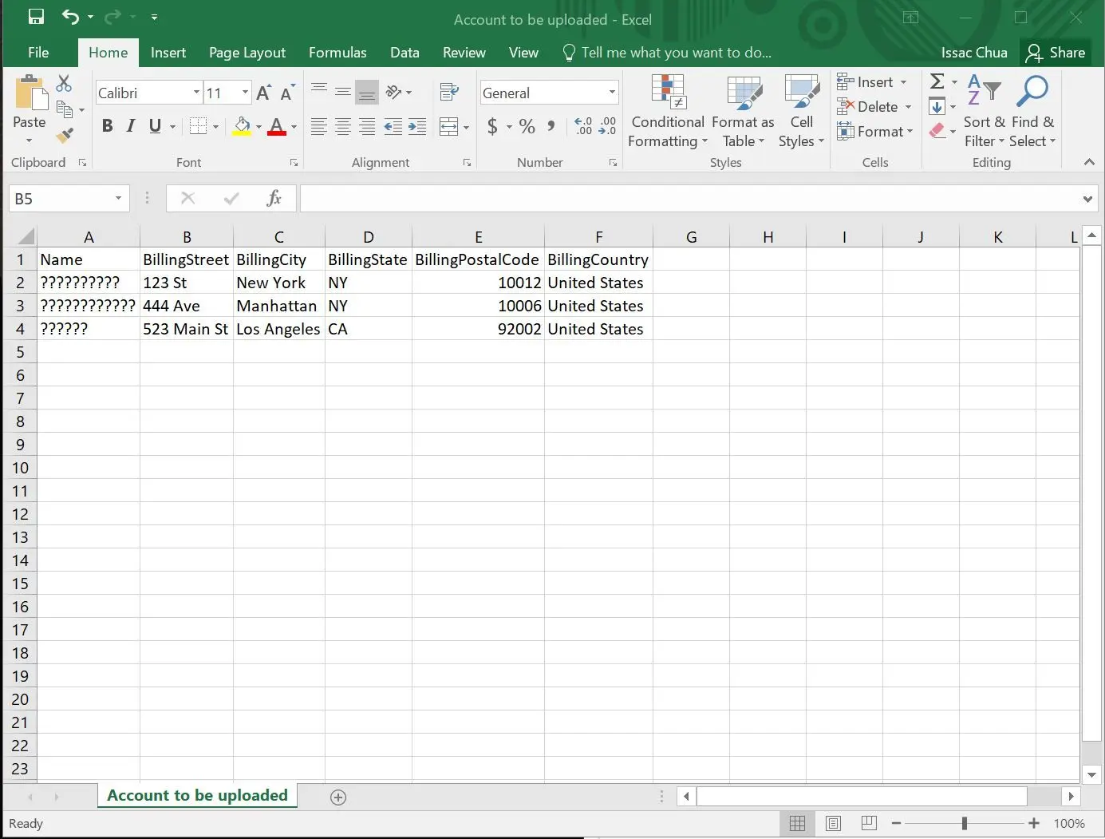Apply Middle Align to cells

[x=343, y=92]
